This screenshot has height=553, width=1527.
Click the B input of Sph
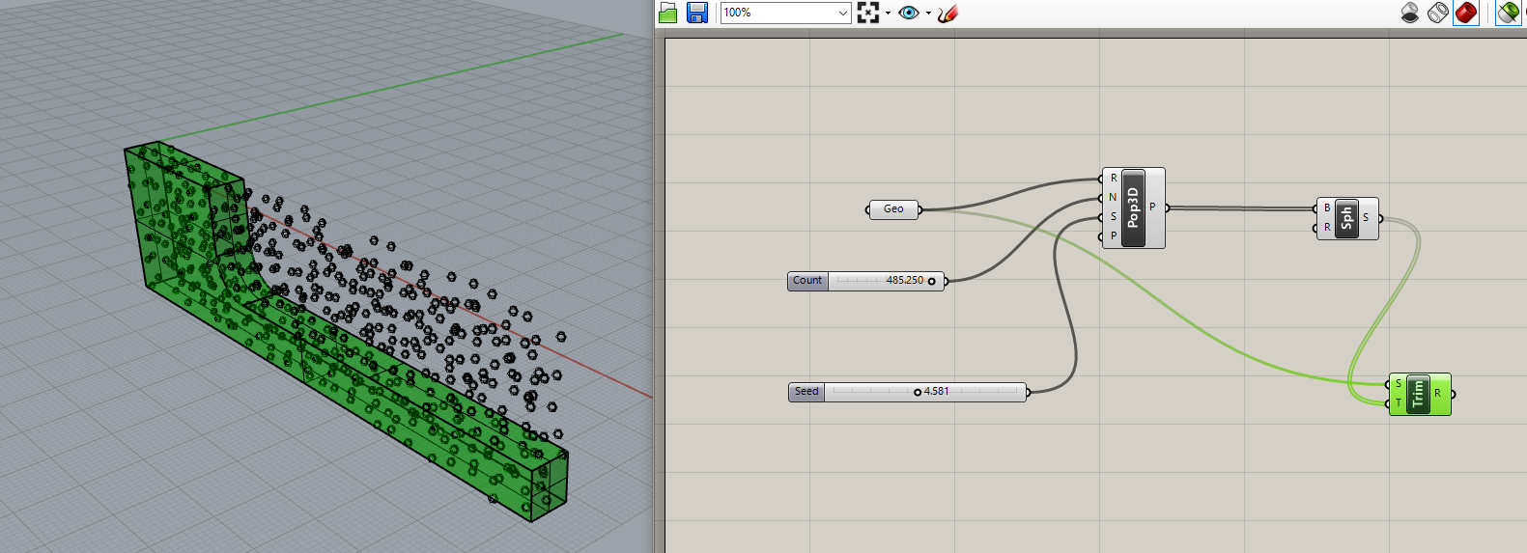pos(1327,208)
